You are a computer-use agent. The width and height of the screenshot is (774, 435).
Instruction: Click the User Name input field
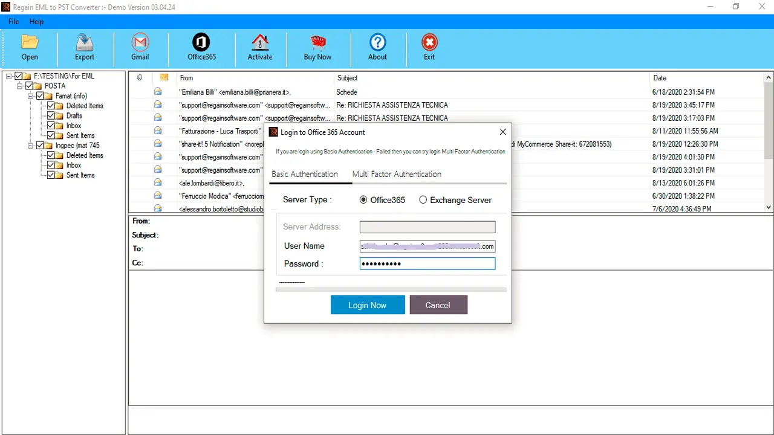pyautogui.click(x=428, y=246)
